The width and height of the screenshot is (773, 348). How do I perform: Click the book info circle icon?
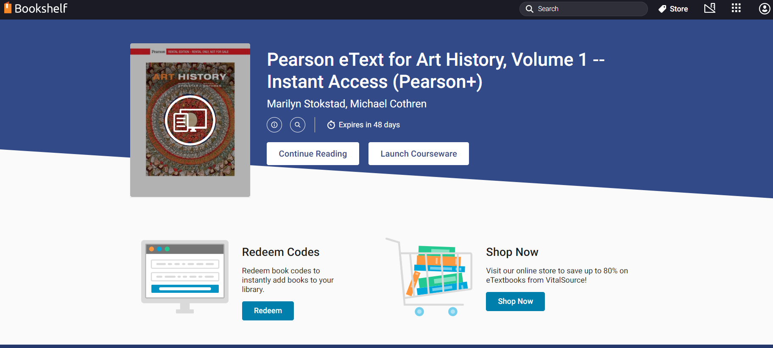coord(274,124)
